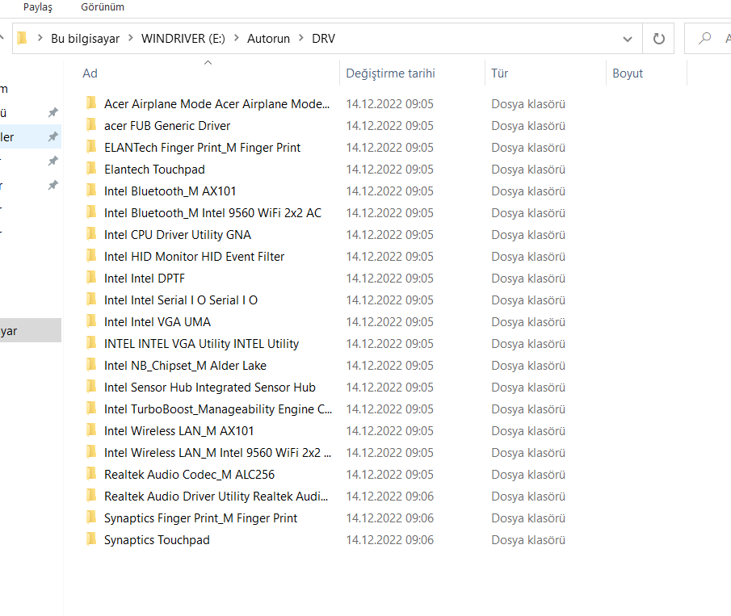Click folder icon of Acer Airplane Mode
This screenshot has height=616, width=731.
(x=91, y=103)
